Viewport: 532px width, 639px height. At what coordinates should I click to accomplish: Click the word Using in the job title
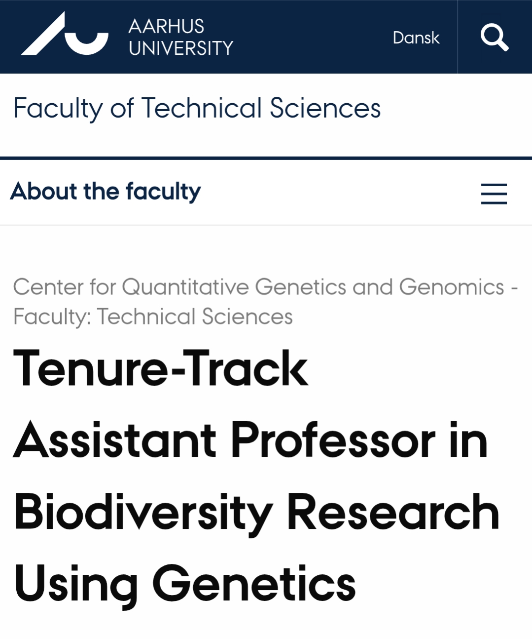coord(76,585)
